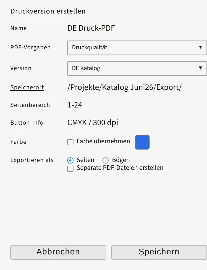
Task: Open the blue Farbe color swatch
Action: [x=142, y=142]
